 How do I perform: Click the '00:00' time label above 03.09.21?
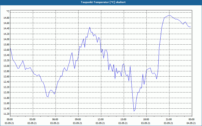10,119
